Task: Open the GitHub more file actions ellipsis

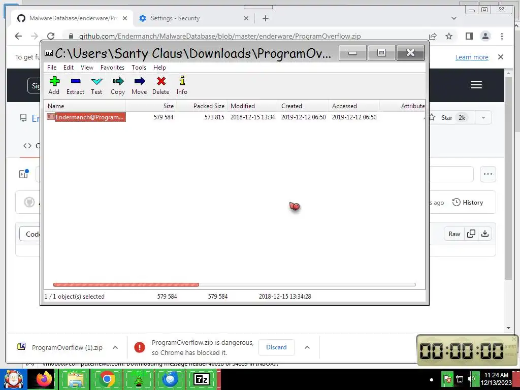Action: [488, 174]
